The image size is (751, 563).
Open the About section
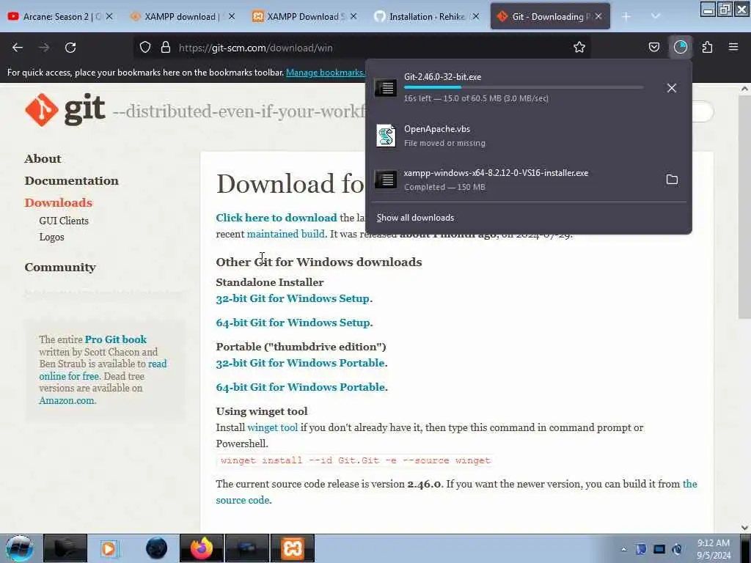[43, 158]
